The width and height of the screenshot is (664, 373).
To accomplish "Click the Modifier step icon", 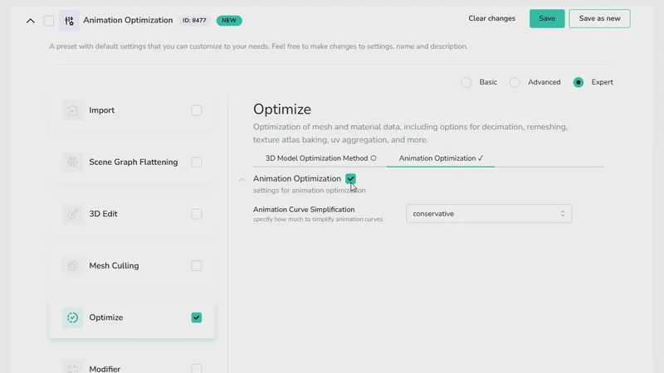I will pyautogui.click(x=73, y=367).
